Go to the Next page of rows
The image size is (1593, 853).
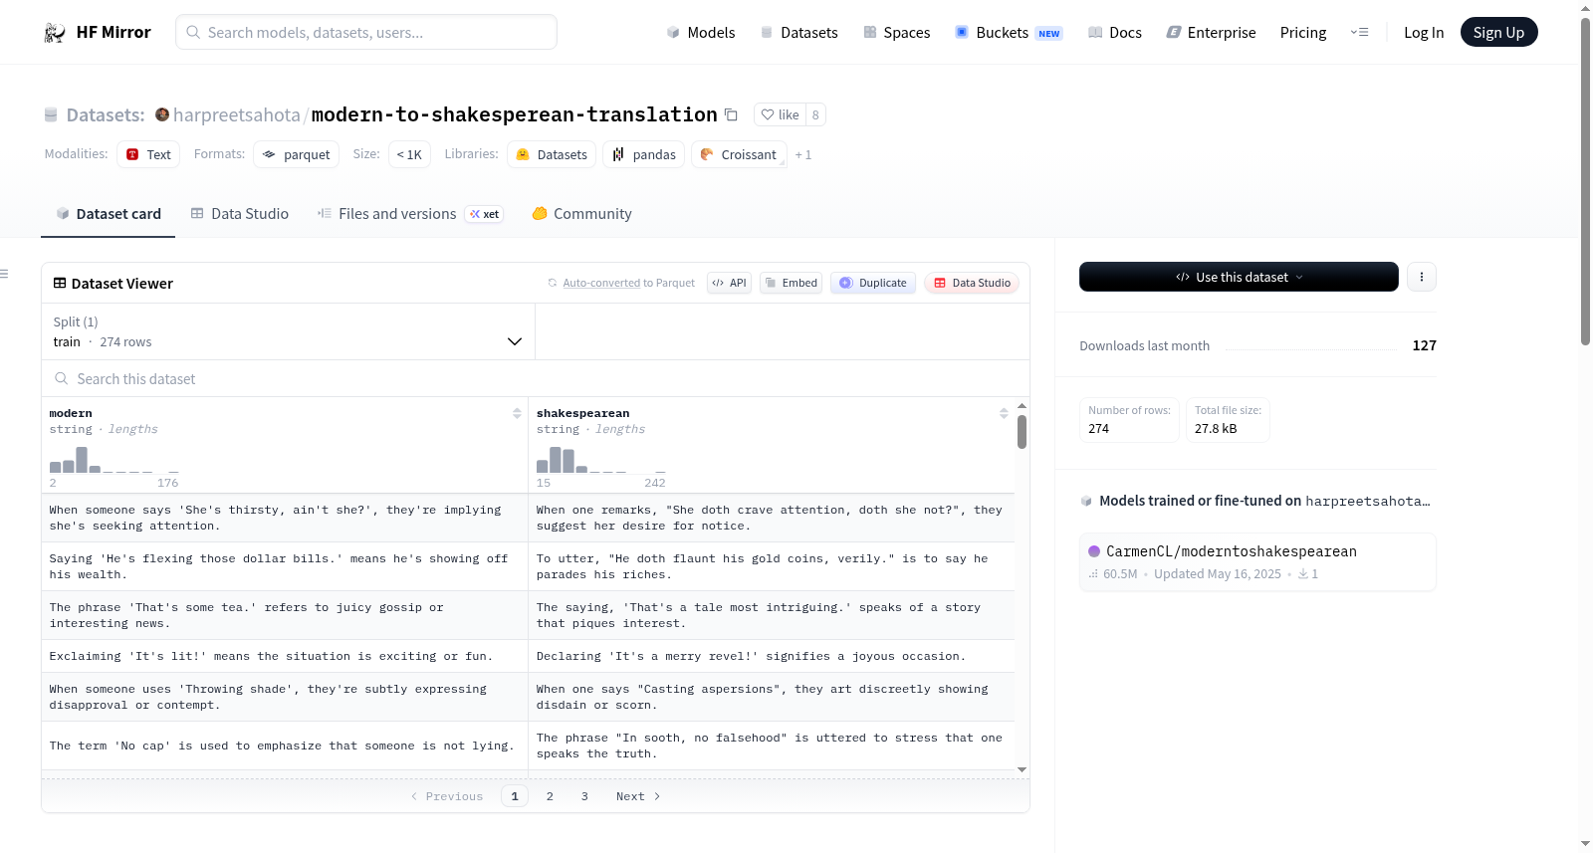[638, 796]
